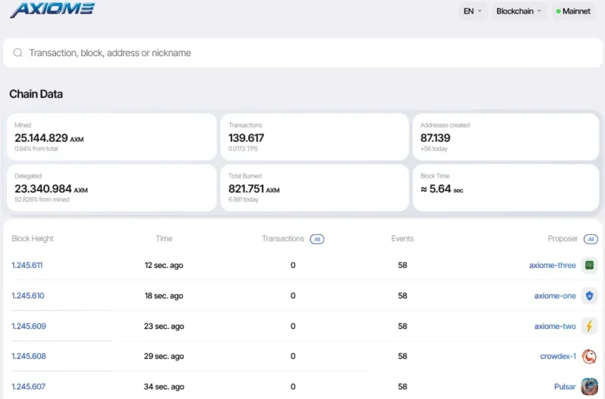Click the '0.84% from total' text
Viewport: 605px width, 399px height.
point(36,149)
